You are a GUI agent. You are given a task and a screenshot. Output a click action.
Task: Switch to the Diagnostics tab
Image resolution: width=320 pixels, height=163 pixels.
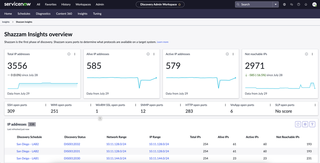coord(43,14)
